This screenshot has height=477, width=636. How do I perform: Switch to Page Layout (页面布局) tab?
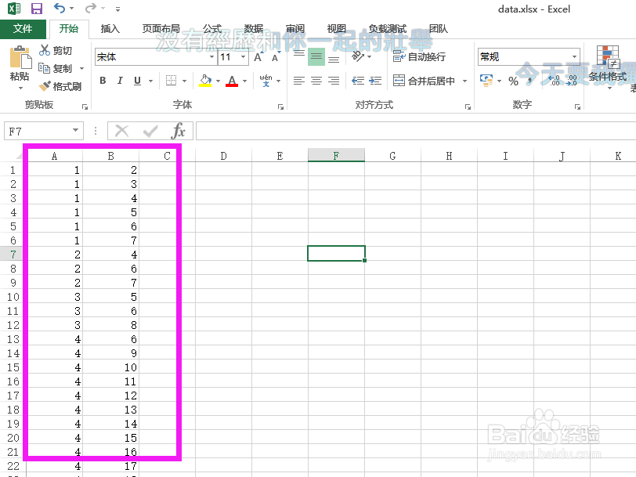(x=161, y=29)
